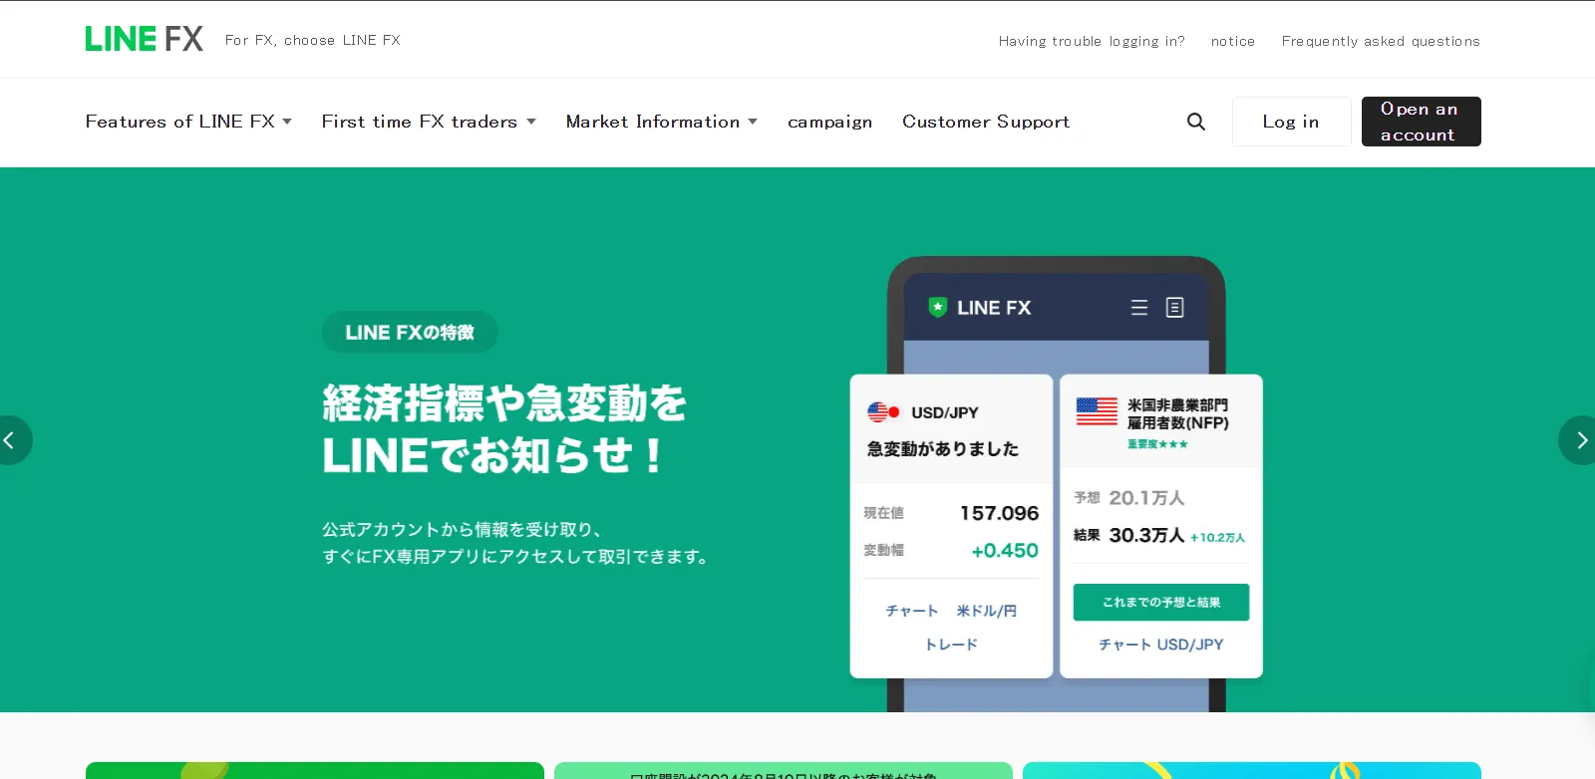
Task: Click the 重要度 star rating
Action: point(1157,444)
